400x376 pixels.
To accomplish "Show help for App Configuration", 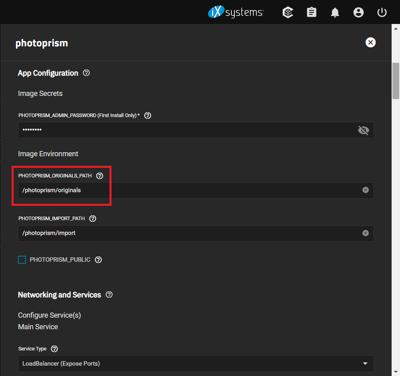I will point(86,73).
